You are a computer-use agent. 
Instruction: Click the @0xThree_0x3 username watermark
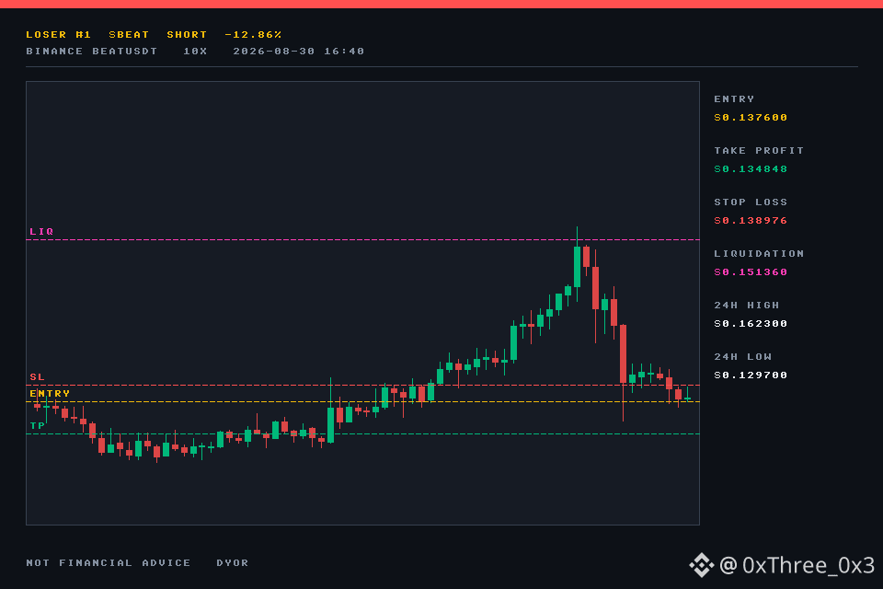click(x=797, y=565)
